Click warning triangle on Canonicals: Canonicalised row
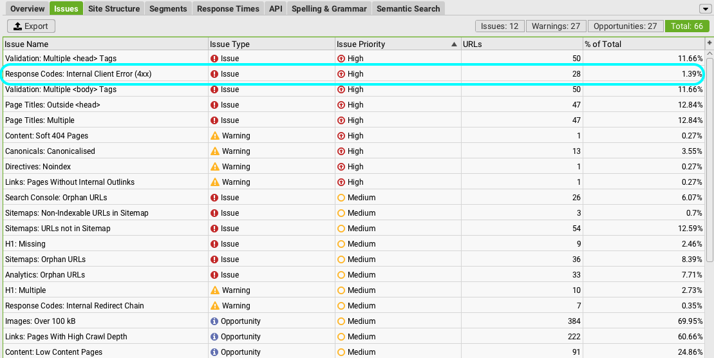The height and width of the screenshot is (358, 714). tap(215, 151)
